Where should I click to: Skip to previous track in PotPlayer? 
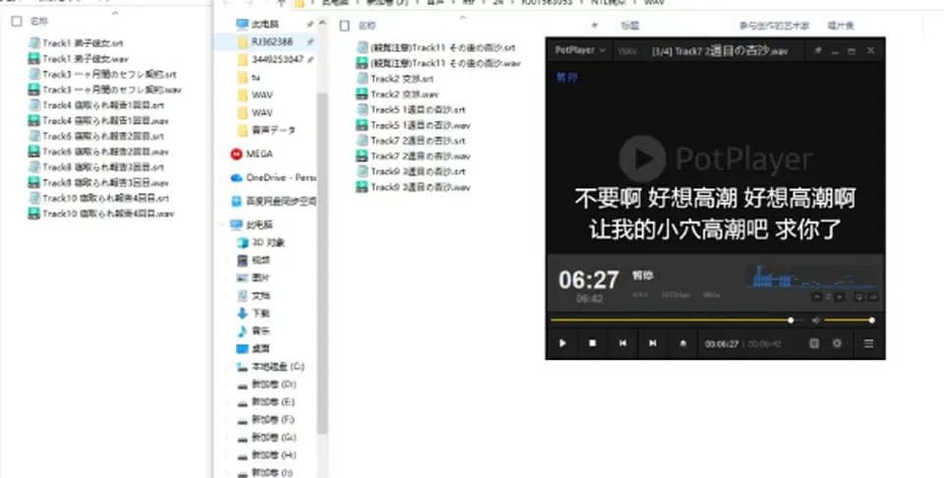coord(622,343)
